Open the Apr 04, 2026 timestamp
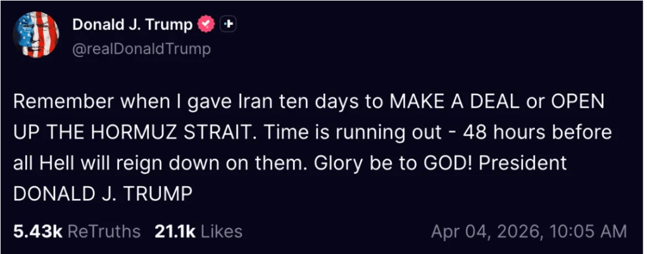 (x=485, y=232)
